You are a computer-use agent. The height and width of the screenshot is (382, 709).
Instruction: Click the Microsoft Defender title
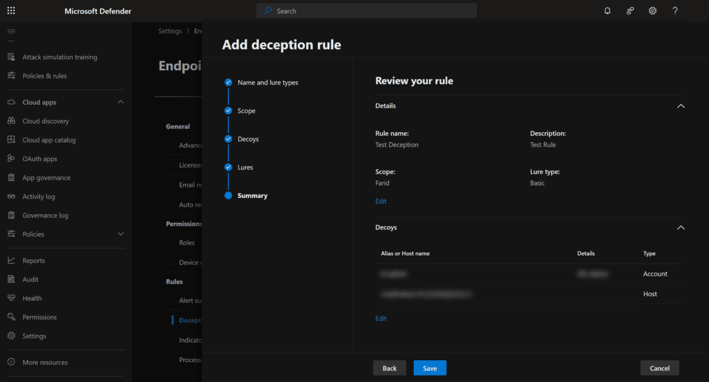pos(98,11)
